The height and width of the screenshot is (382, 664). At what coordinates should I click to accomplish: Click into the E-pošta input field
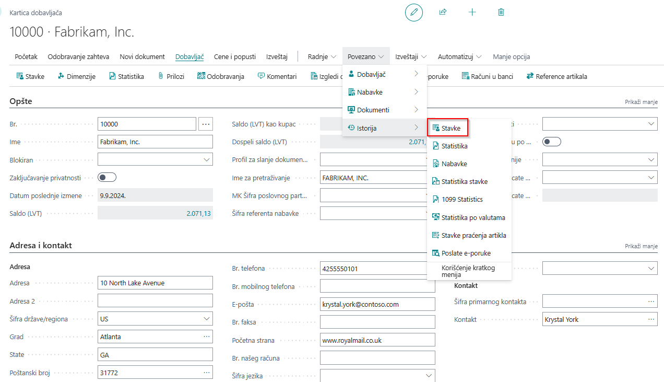[x=377, y=304]
